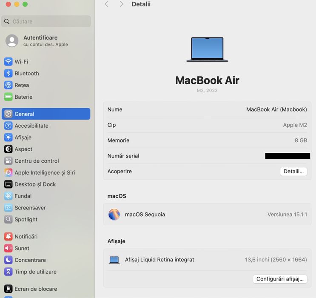316x298 pixels.
Task: Click the Spotlight magnifier icon
Action: pos(8,219)
